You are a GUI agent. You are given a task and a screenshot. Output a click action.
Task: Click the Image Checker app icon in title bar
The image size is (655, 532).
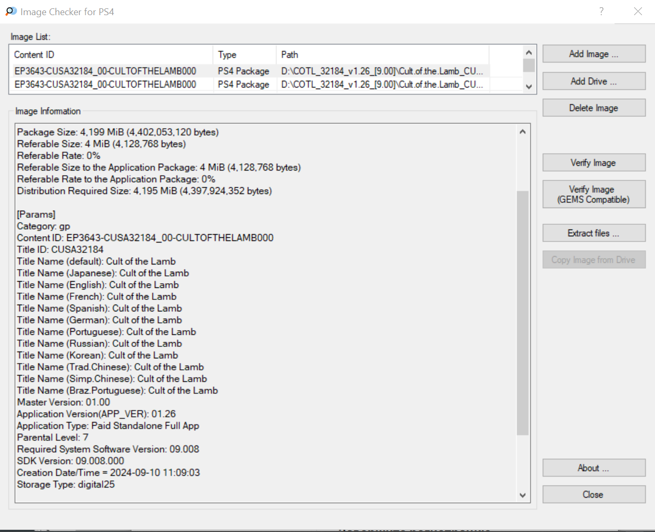pos(11,11)
